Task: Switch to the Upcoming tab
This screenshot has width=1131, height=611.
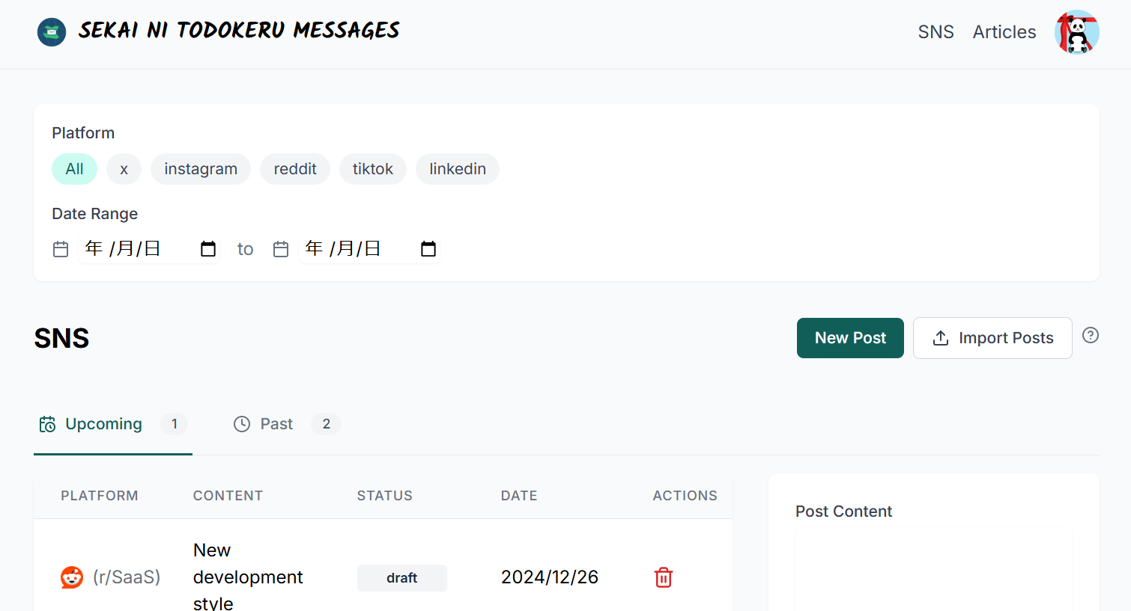Action: tap(113, 424)
